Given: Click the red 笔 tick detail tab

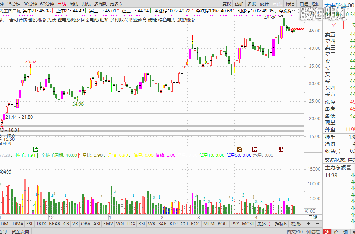Looking at the screenshot, I should (327, 231).
